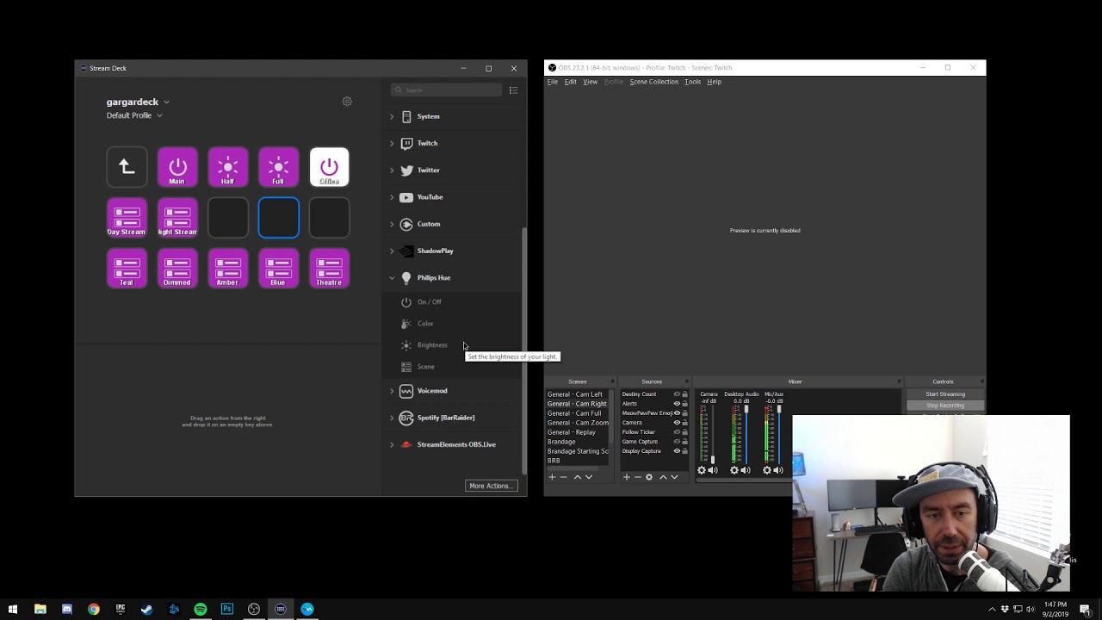
Task: Move selected scene up
Action: point(578,477)
